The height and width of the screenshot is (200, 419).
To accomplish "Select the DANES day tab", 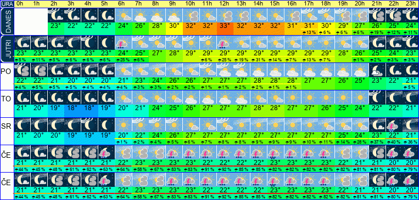I will point(7,21).
